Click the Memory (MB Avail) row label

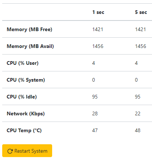point(30,46)
